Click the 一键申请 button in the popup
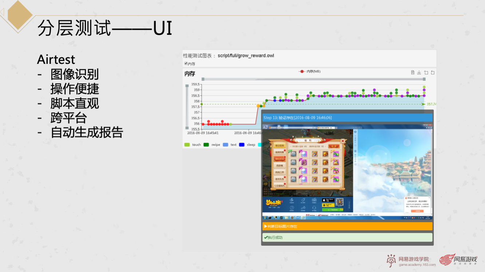 [x=417, y=211]
